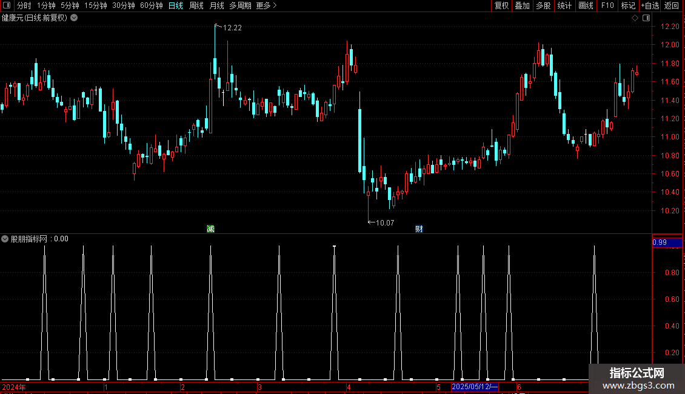
Task: Click the 叠加 overlay button
Action: [x=523, y=5]
